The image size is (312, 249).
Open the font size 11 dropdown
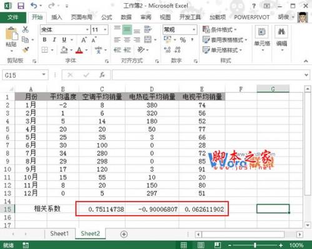pyautogui.click(x=105, y=30)
